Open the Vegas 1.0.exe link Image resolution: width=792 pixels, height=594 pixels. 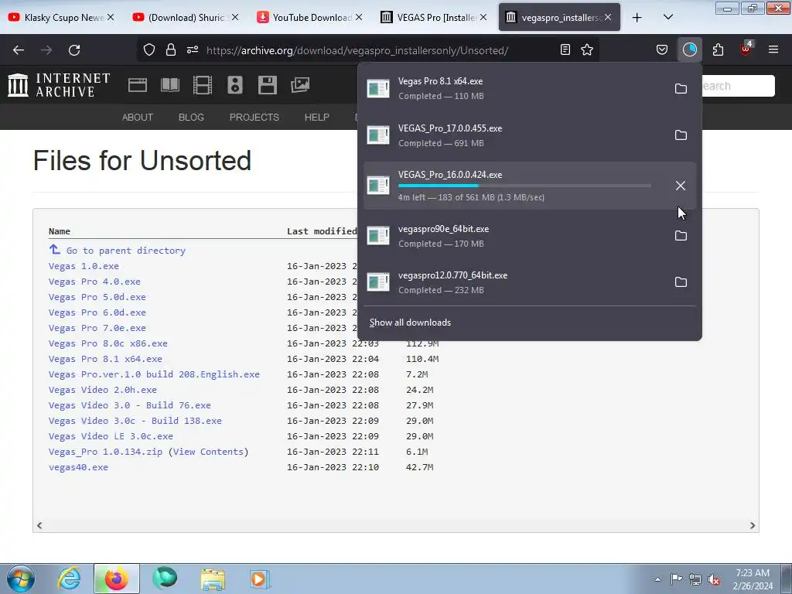[x=84, y=266]
